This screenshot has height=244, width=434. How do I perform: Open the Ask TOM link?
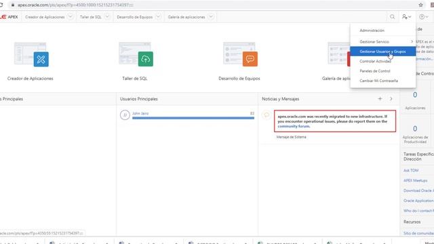click(x=411, y=170)
